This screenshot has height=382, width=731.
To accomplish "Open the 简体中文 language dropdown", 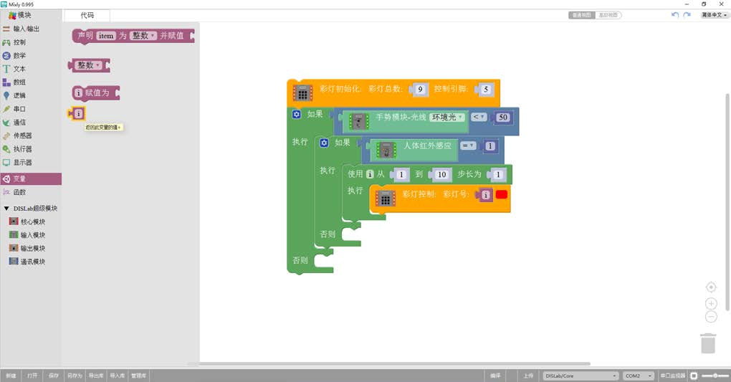I will pos(715,15).
